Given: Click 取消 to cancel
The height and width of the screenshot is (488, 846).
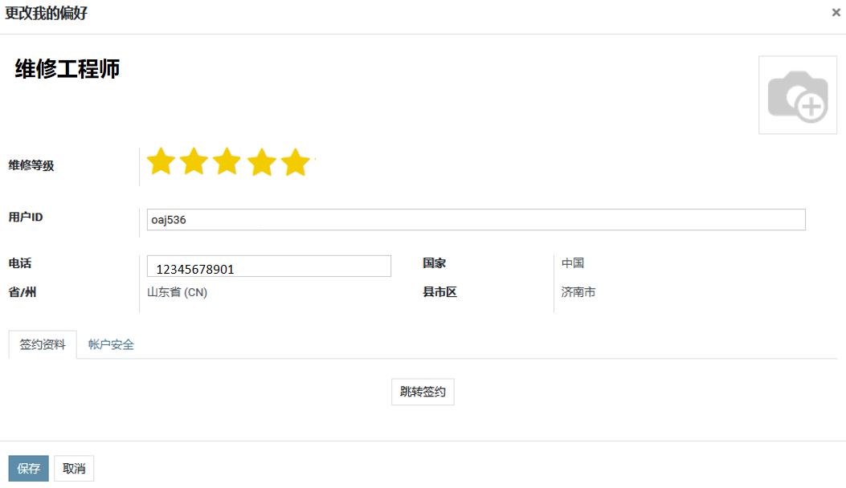Looking at the screenshot, I should pyautogui.click(x=74, y=469).
